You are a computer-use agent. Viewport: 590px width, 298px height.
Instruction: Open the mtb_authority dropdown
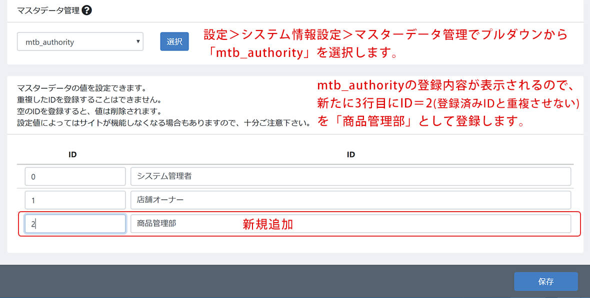[x=80, y=42]
